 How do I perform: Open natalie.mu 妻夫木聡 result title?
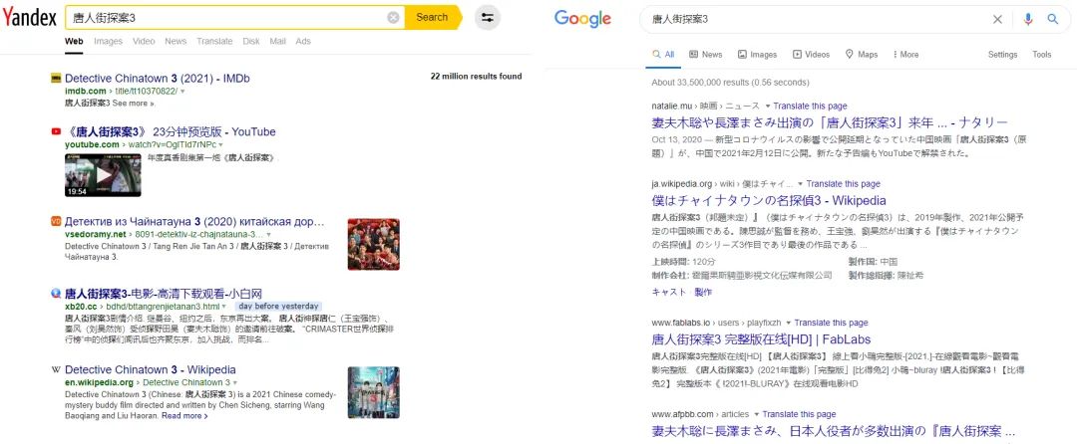[830, 122]
